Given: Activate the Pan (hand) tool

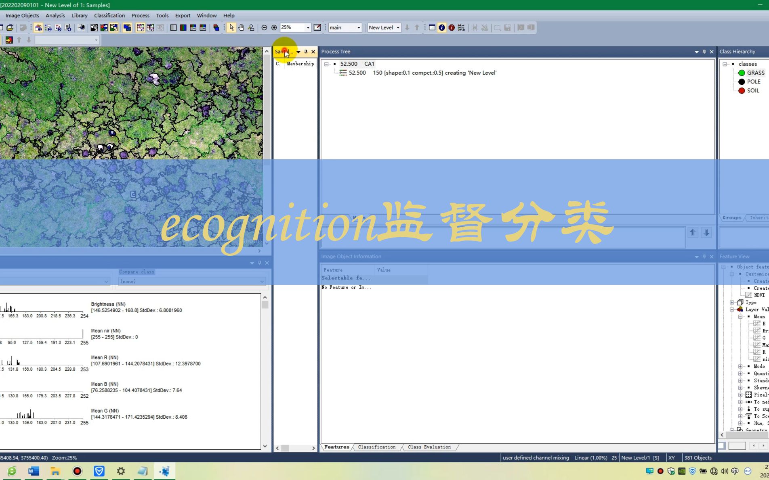Looking at the screenshot, I should (241, 27).
